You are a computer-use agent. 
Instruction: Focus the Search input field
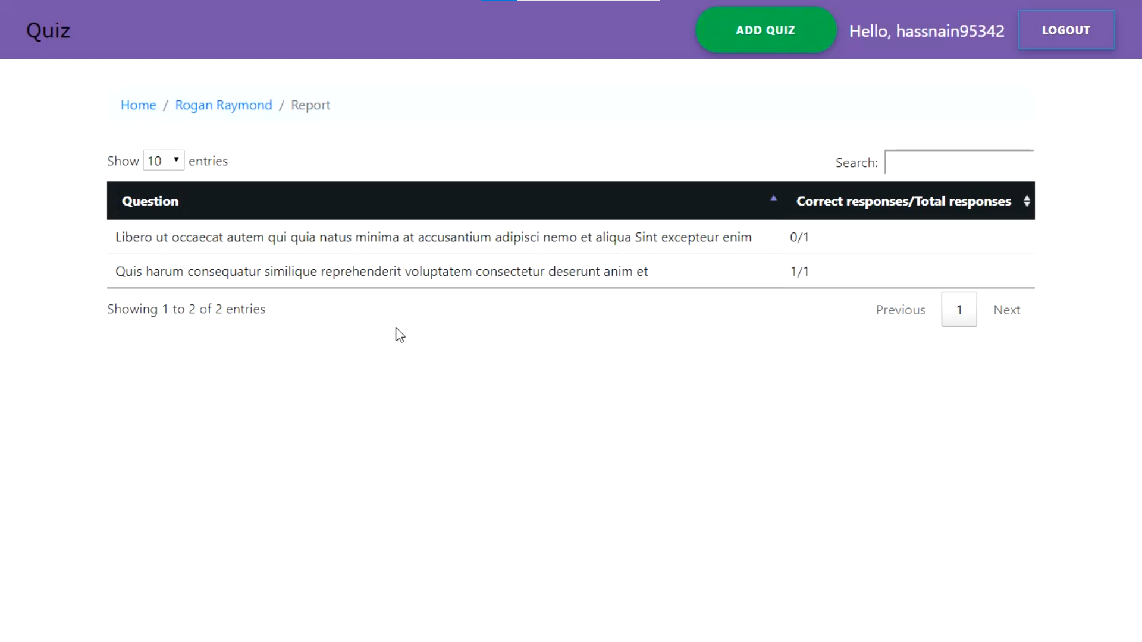[x=959, y=162]
